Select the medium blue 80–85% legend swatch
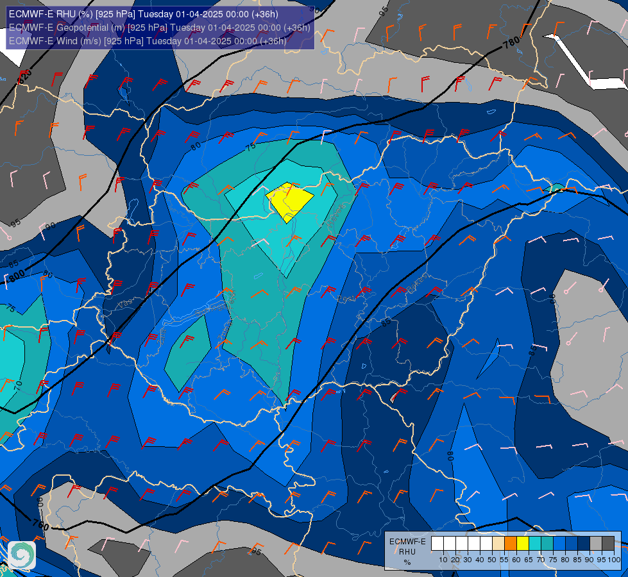The width and height of the screenshot is (628, 577). tap(572, 544)
